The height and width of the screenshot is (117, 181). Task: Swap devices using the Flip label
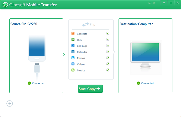(x=93, y=25)
